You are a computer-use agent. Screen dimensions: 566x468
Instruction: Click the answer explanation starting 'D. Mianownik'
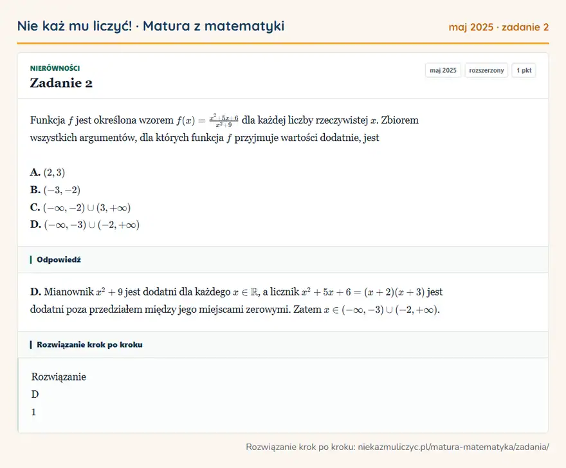tap(237, 301)
